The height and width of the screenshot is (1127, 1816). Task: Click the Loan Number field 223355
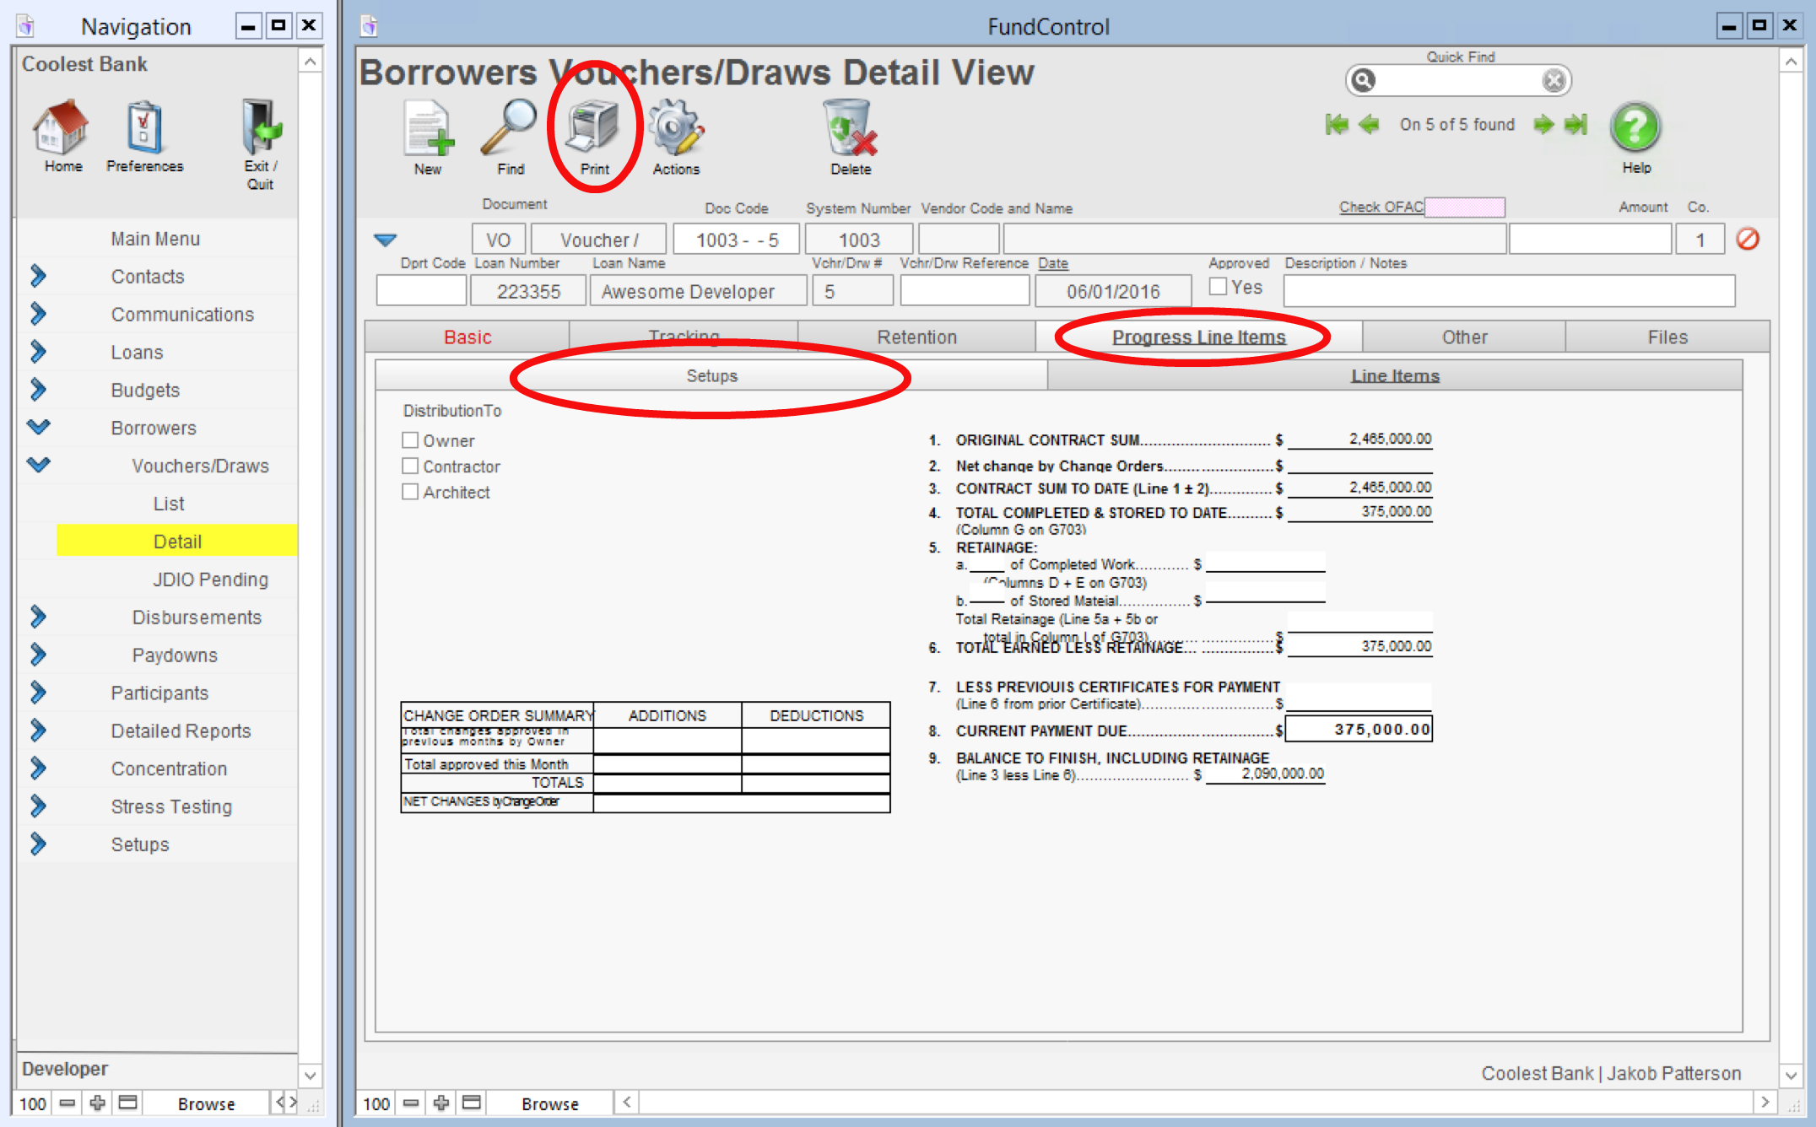click(528, 291)
